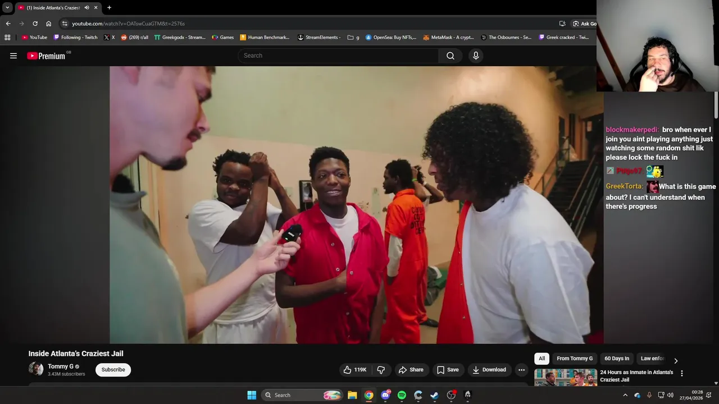Open Human Benchmark bookmark
This screenshot has width=719, height=404.
264,38
